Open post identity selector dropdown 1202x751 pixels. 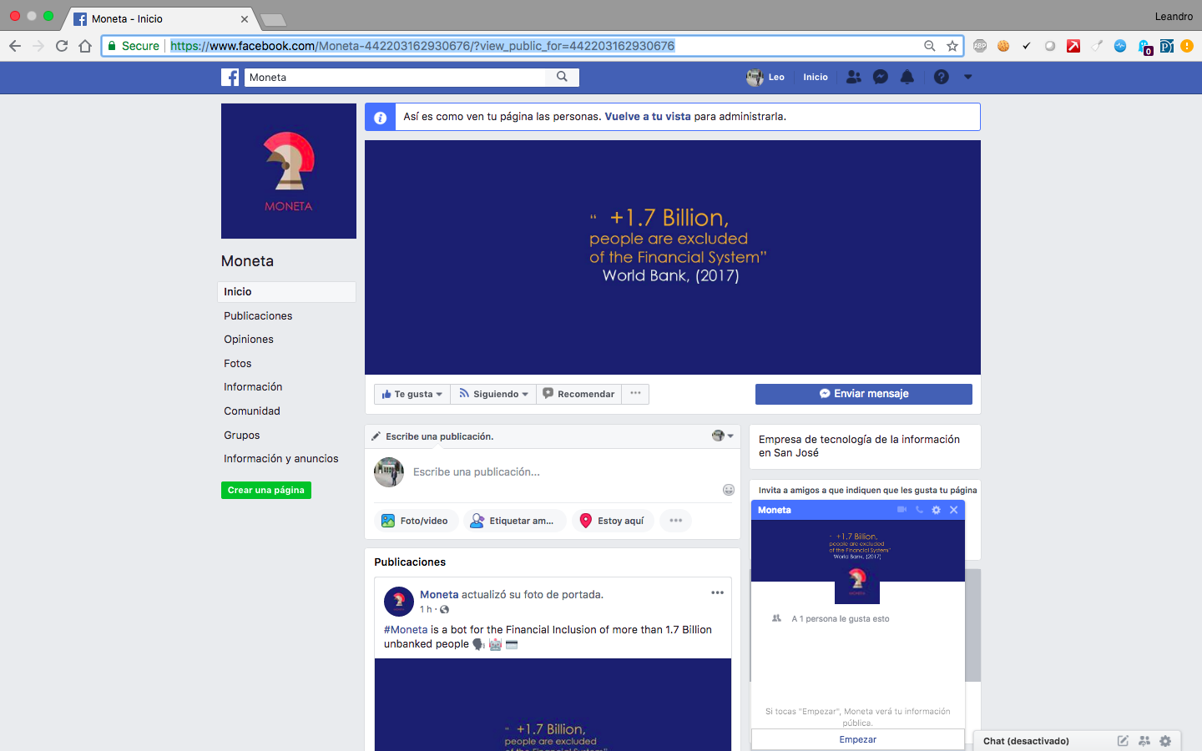[723, 436]
